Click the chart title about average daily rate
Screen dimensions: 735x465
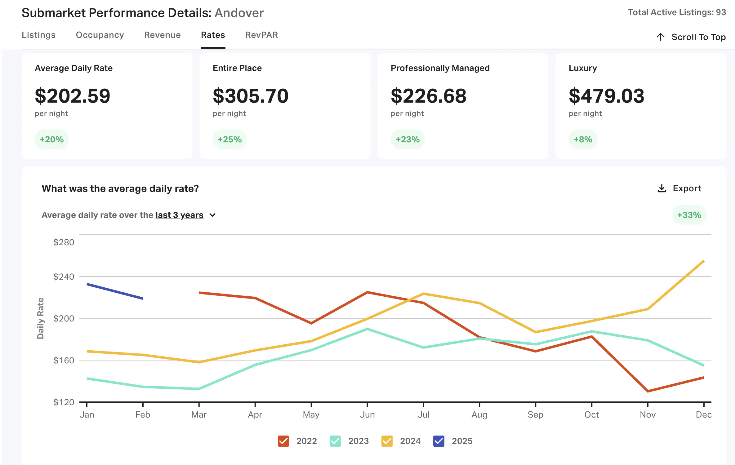(x=120, y=188)
